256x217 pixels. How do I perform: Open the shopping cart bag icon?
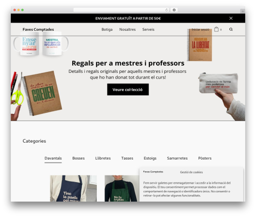[x=216, y=29]
